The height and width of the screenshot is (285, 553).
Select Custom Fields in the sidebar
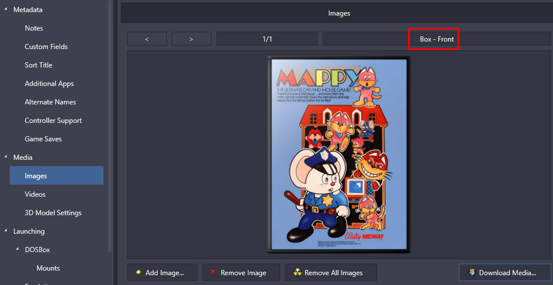click(46, 47)
